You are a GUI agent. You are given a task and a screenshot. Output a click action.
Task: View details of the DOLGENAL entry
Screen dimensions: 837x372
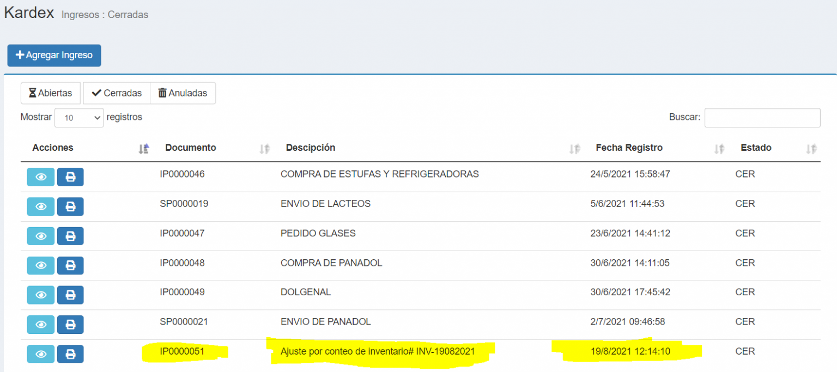40,295
